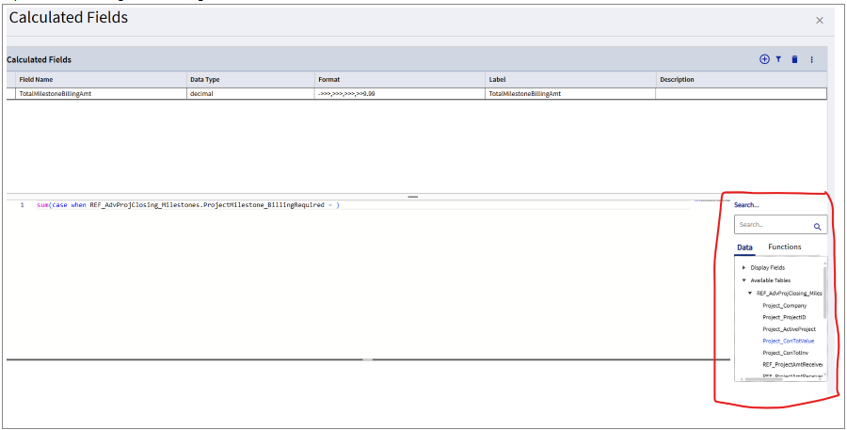Click the vertical scrollbar of the data tree
Viewport: 847px width, 430px height.
(x=824, y=292)
